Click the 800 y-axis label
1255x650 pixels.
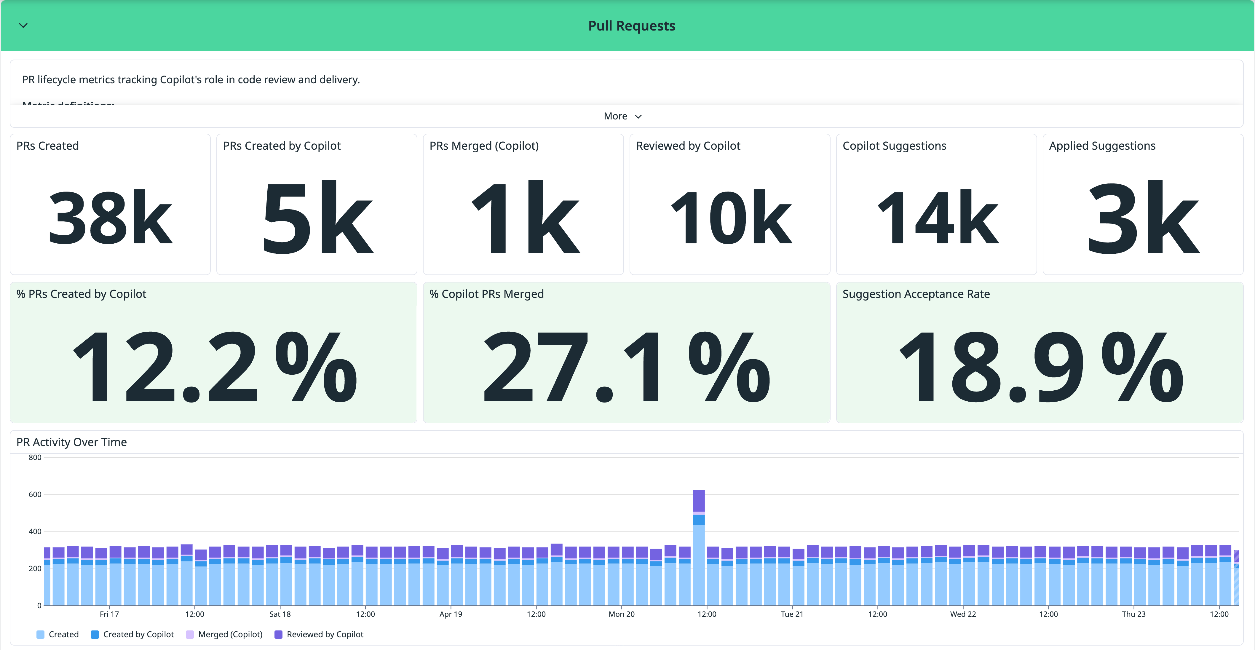coord(35,458)
